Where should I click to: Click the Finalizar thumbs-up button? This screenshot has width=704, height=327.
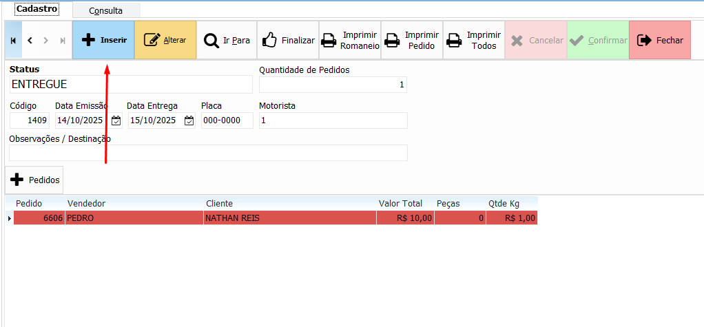tap(288, 40)
